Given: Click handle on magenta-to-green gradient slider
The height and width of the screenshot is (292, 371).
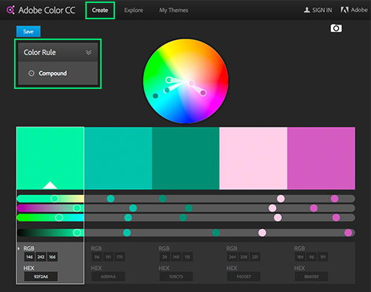Looking at the screenshot, I should point(77,208).
